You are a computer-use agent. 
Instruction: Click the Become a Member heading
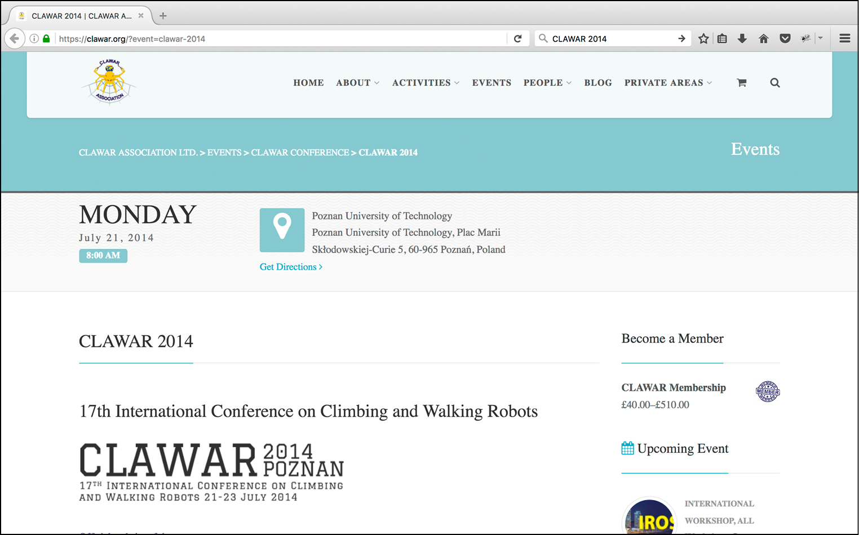672,338
